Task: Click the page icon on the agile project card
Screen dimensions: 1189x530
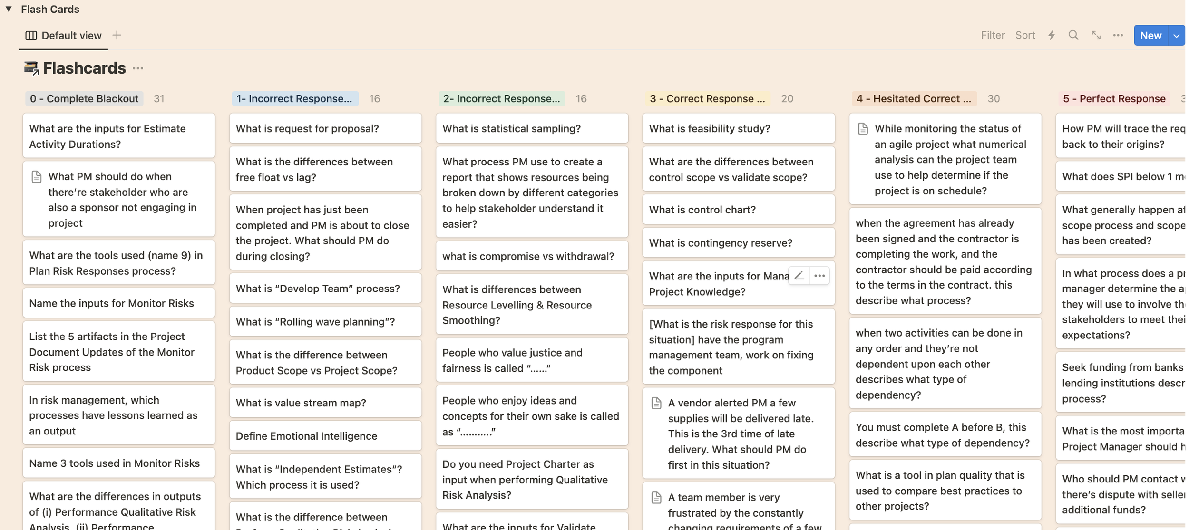Action: click(x=863, y=129)
